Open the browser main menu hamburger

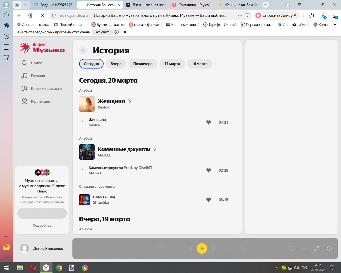[299, 5]
